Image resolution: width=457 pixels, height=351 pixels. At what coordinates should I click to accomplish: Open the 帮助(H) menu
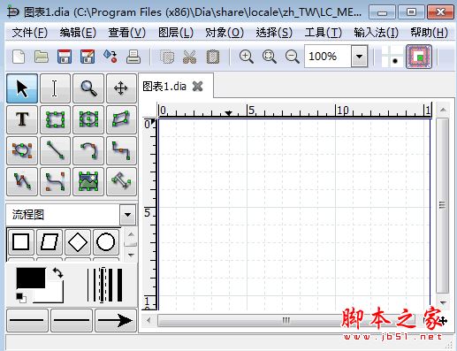click(x=430, y=32)
